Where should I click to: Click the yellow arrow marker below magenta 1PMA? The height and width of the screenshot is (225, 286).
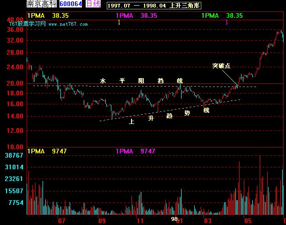[119, 22]
